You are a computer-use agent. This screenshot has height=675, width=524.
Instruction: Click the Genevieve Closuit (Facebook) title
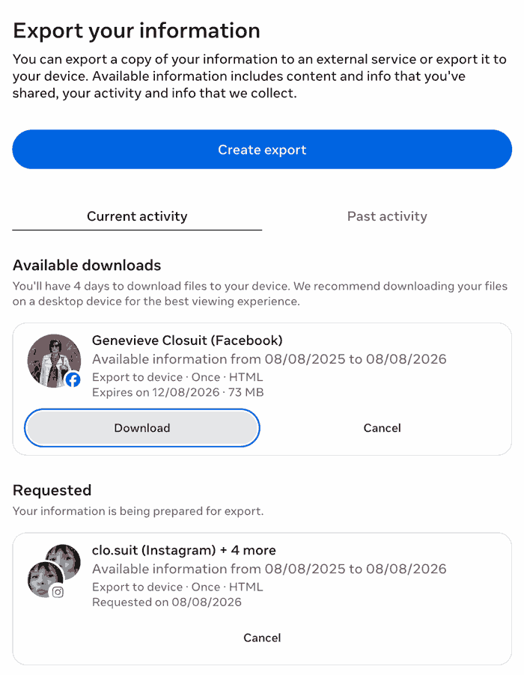[x=187, y=340]
